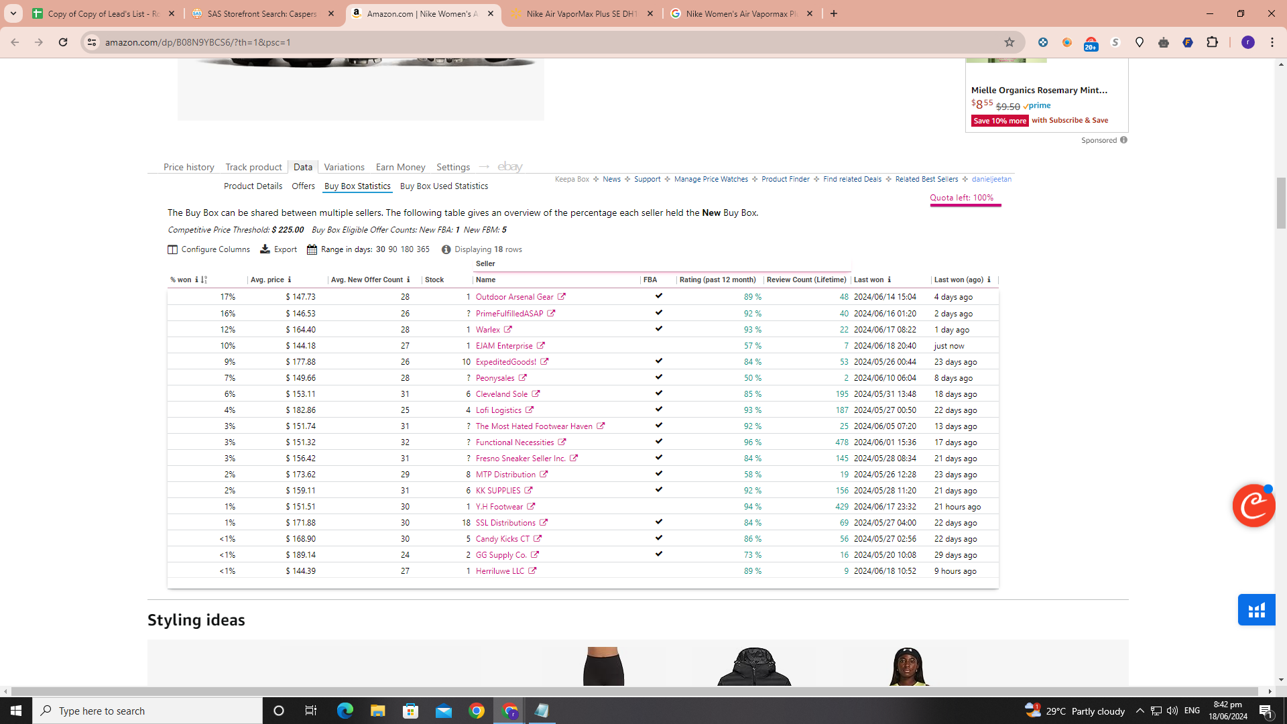
Task: Switch to the Price history tab
Action: tap(188, 167)
